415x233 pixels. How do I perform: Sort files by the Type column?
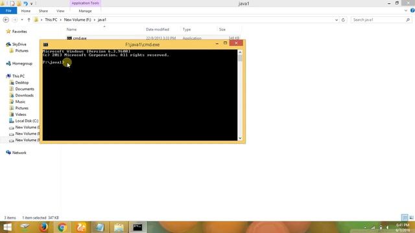(187, 29)
